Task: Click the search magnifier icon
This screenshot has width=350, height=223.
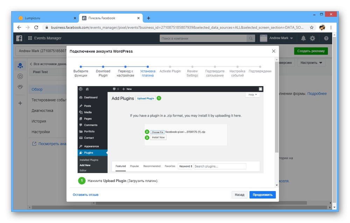Action: click(251, 39)
